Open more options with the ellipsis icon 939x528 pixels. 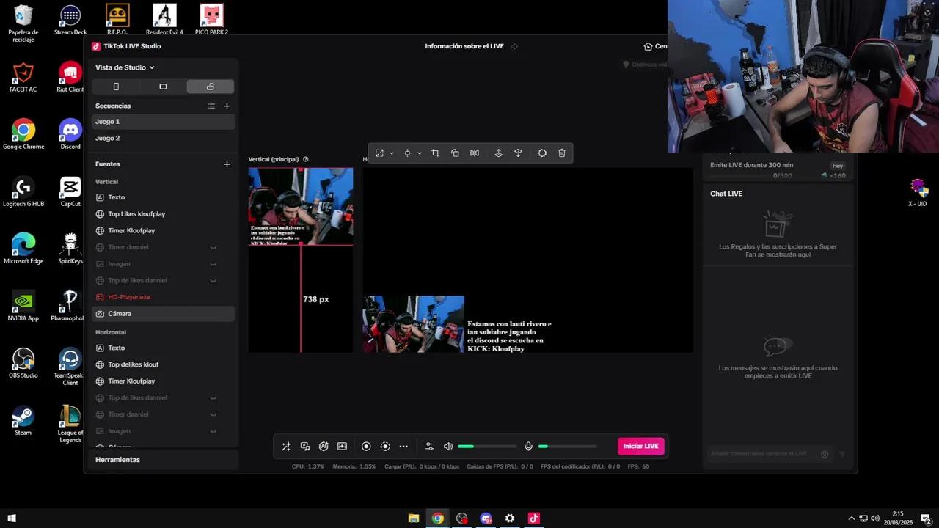[403, 446]
